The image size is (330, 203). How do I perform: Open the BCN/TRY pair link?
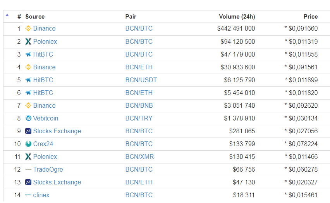(x=139, y=118)
